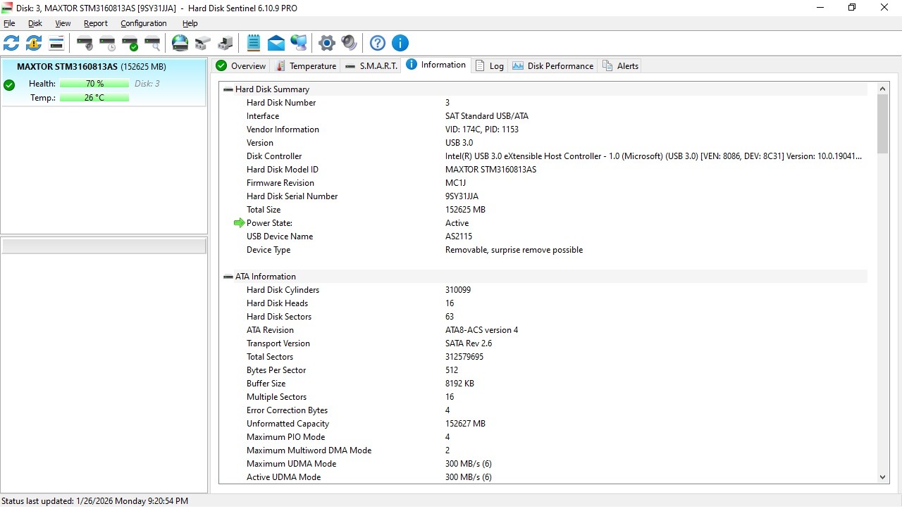
Task: Click the blue question mark help icon
Action: tap(378, 44)
